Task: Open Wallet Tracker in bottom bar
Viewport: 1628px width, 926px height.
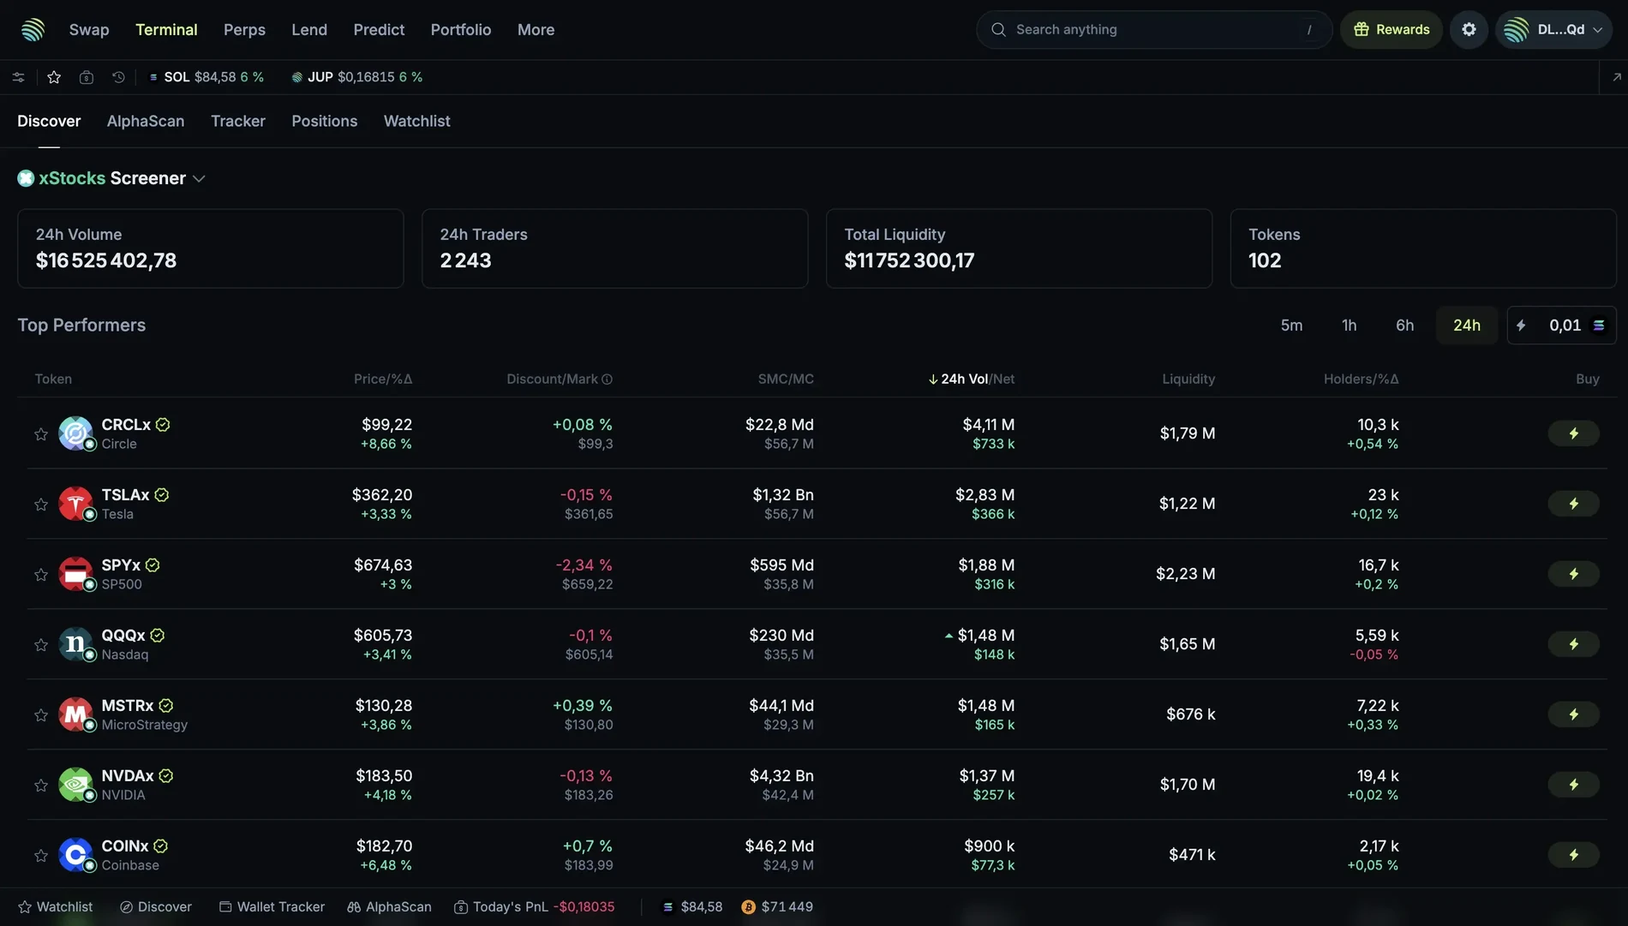Action: click(x=272, y=907)
